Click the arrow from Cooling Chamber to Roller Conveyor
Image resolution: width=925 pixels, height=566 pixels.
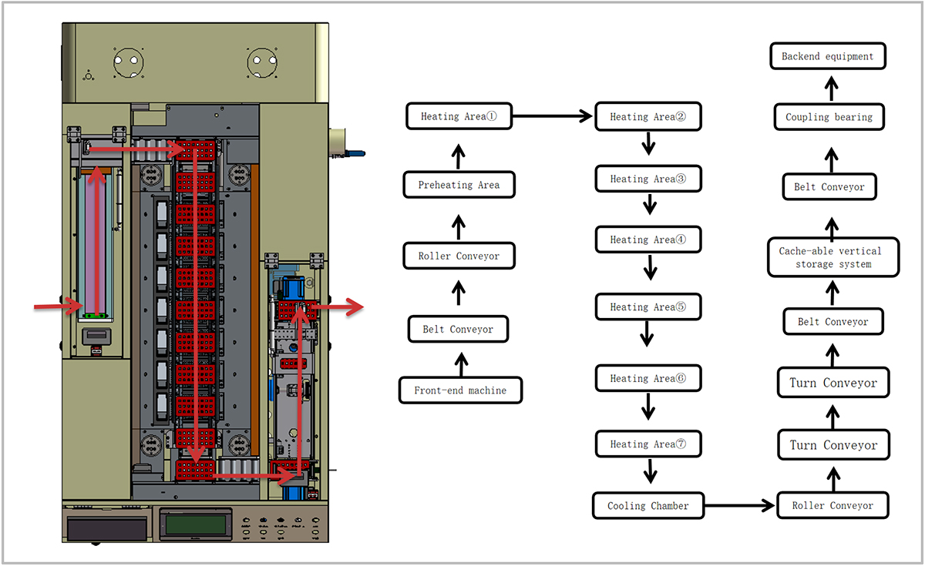pos(740,506)
